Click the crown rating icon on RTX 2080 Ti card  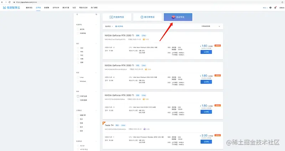click(144, 39)
